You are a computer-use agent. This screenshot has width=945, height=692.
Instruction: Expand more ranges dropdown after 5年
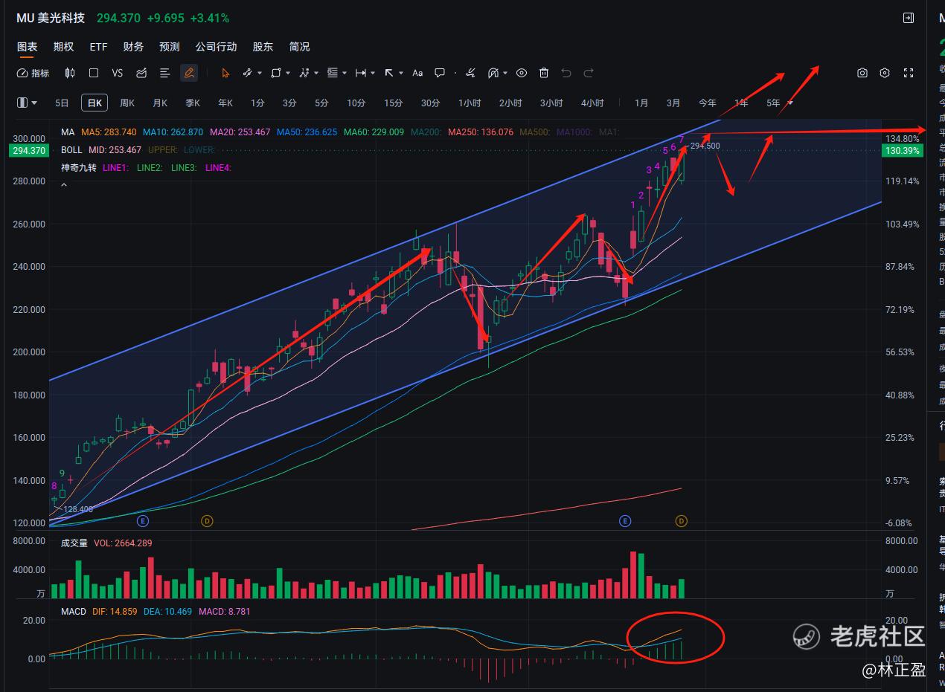click(790, 103)
